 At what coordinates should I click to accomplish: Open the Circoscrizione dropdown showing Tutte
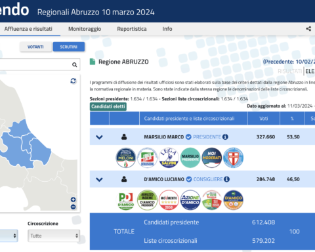pos(54,236)
